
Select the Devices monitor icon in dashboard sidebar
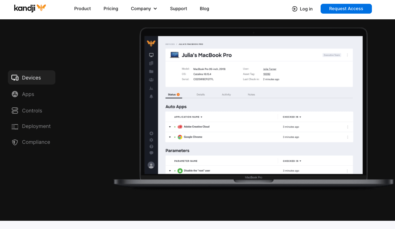point(151,54)
